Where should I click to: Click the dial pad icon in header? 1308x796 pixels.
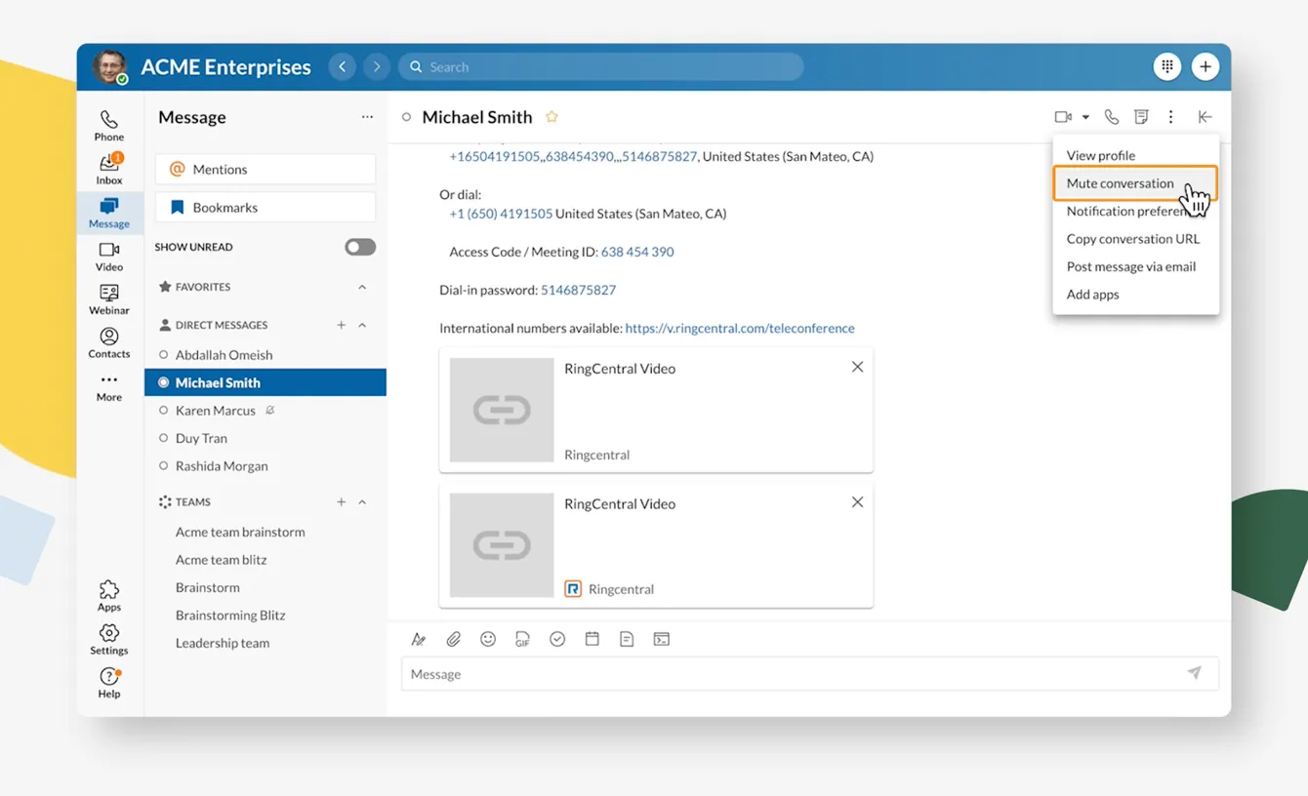pos(1166,66)
